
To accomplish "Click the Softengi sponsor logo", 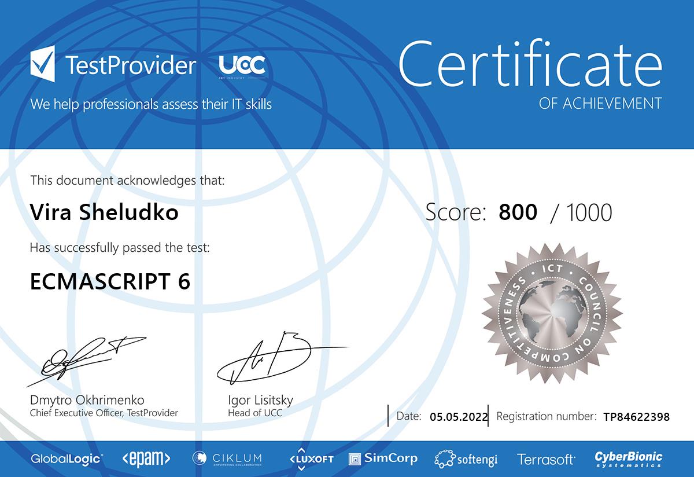I will [466, 459].
